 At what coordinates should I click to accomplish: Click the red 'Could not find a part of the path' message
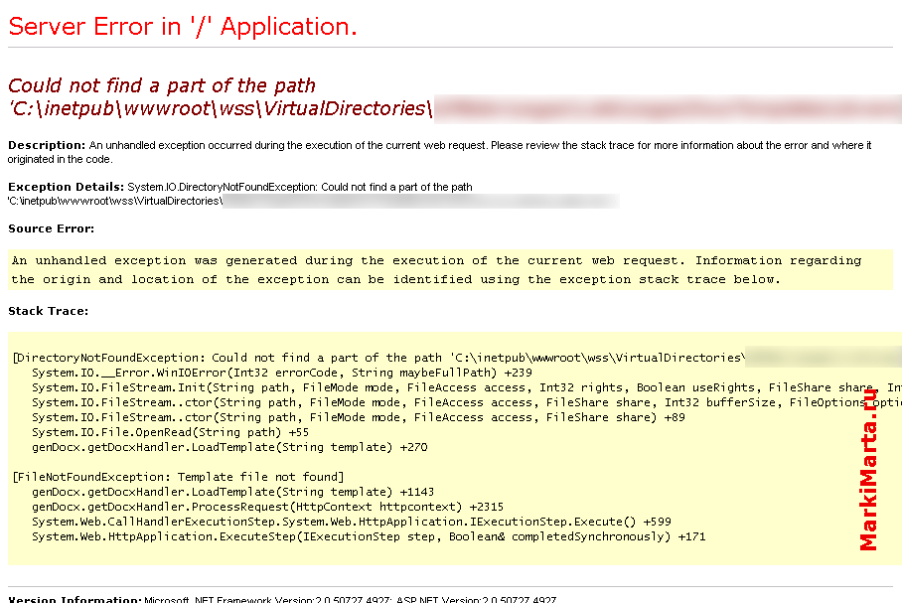click(x=162, y=85)
